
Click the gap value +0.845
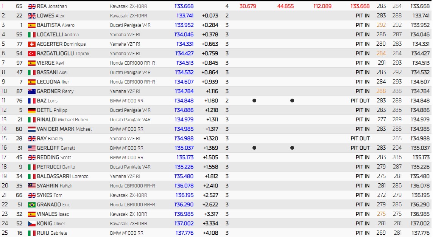point(210,63)
